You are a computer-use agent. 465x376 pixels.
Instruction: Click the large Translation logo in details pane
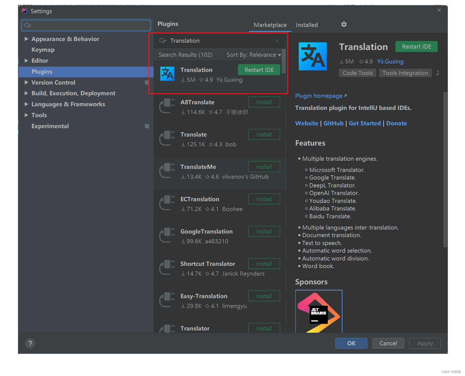pos(313,56)
